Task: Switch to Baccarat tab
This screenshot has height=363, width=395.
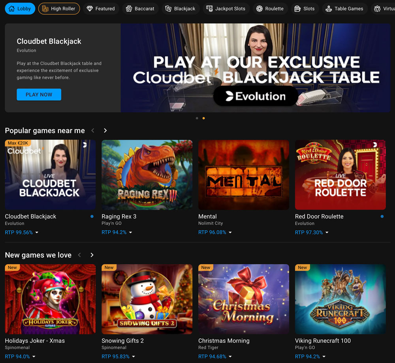Action: pos(140,9)
